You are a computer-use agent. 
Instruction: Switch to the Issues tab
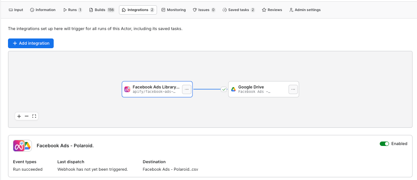[x=204, y=10]
